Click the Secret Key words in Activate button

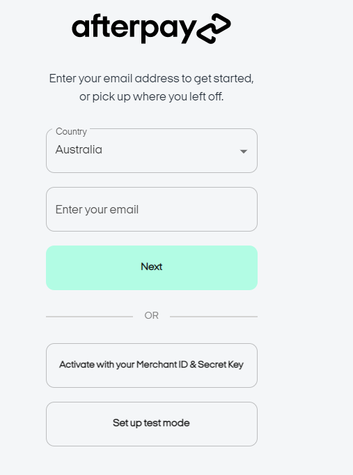pos(221,365)
